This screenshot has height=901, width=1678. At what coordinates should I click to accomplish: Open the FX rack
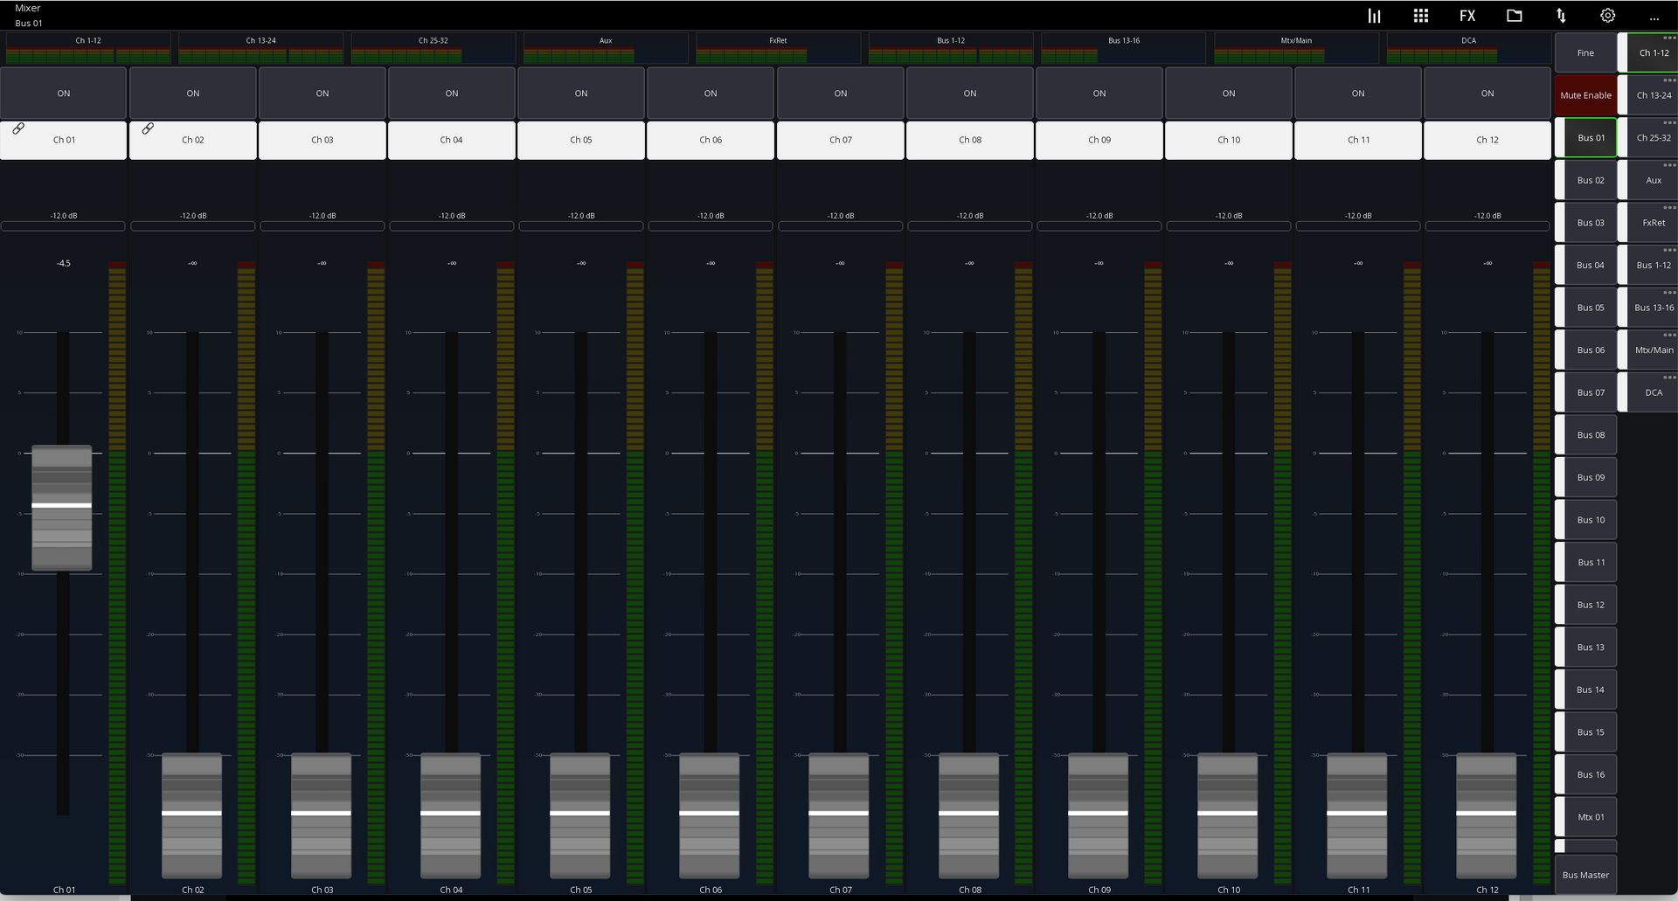1467,16
